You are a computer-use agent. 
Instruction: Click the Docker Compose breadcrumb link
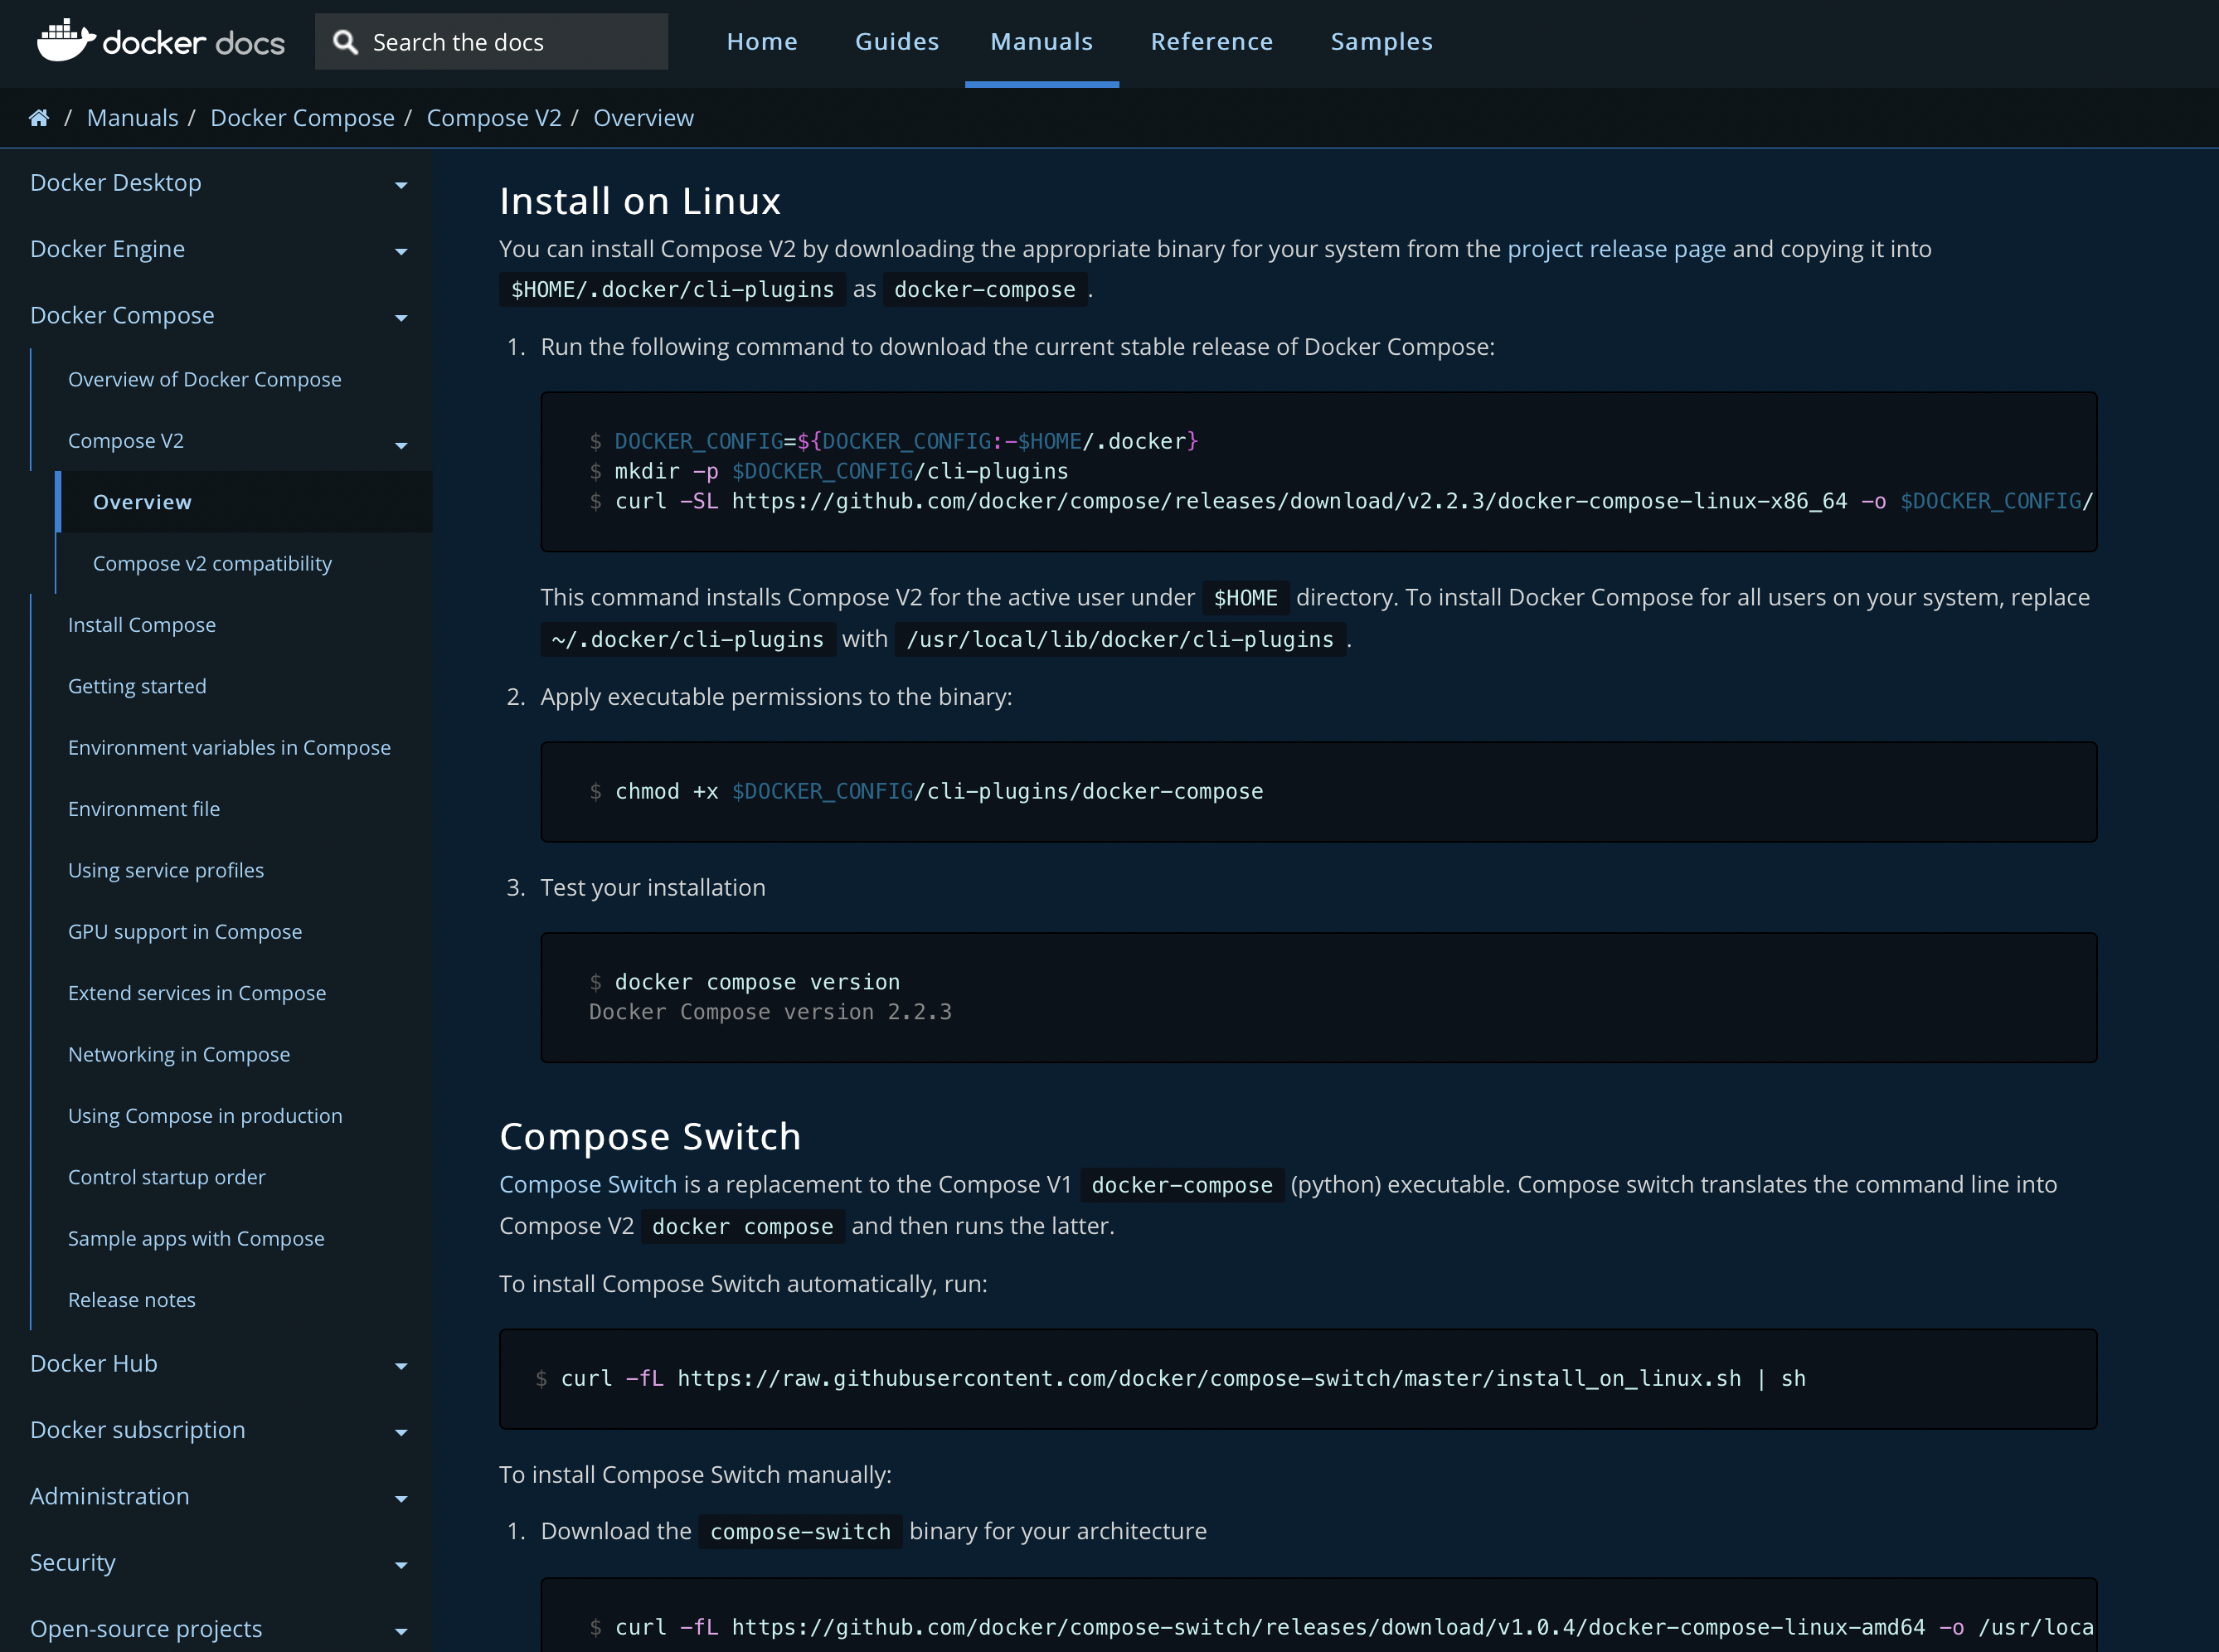tap(302, 117)
